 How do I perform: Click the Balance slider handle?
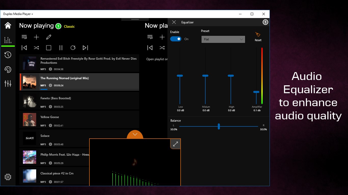pyautogui.click(x=219, y=126)
